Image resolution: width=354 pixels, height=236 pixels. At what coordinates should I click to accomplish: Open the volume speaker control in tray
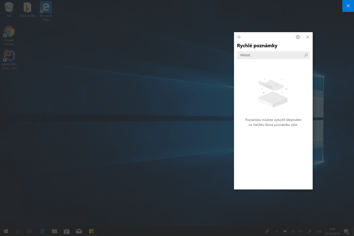coord(300,231)
